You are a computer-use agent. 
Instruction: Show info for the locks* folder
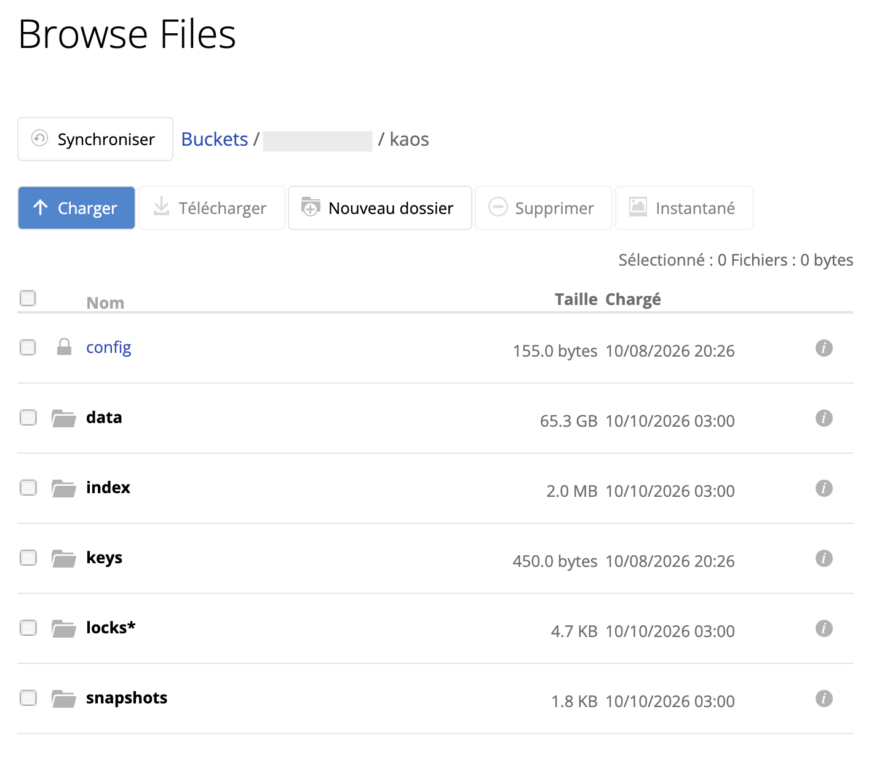[824, 628]
